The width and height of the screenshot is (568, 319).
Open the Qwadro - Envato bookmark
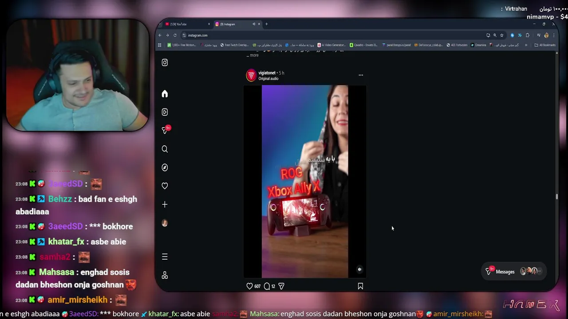coord(363,45)
